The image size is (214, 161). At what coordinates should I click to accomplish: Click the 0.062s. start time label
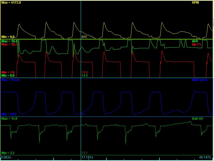[6, 157]
